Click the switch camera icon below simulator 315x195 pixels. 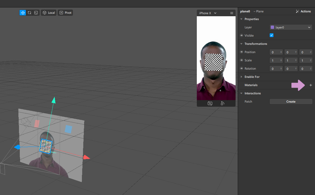click(210, 103)
